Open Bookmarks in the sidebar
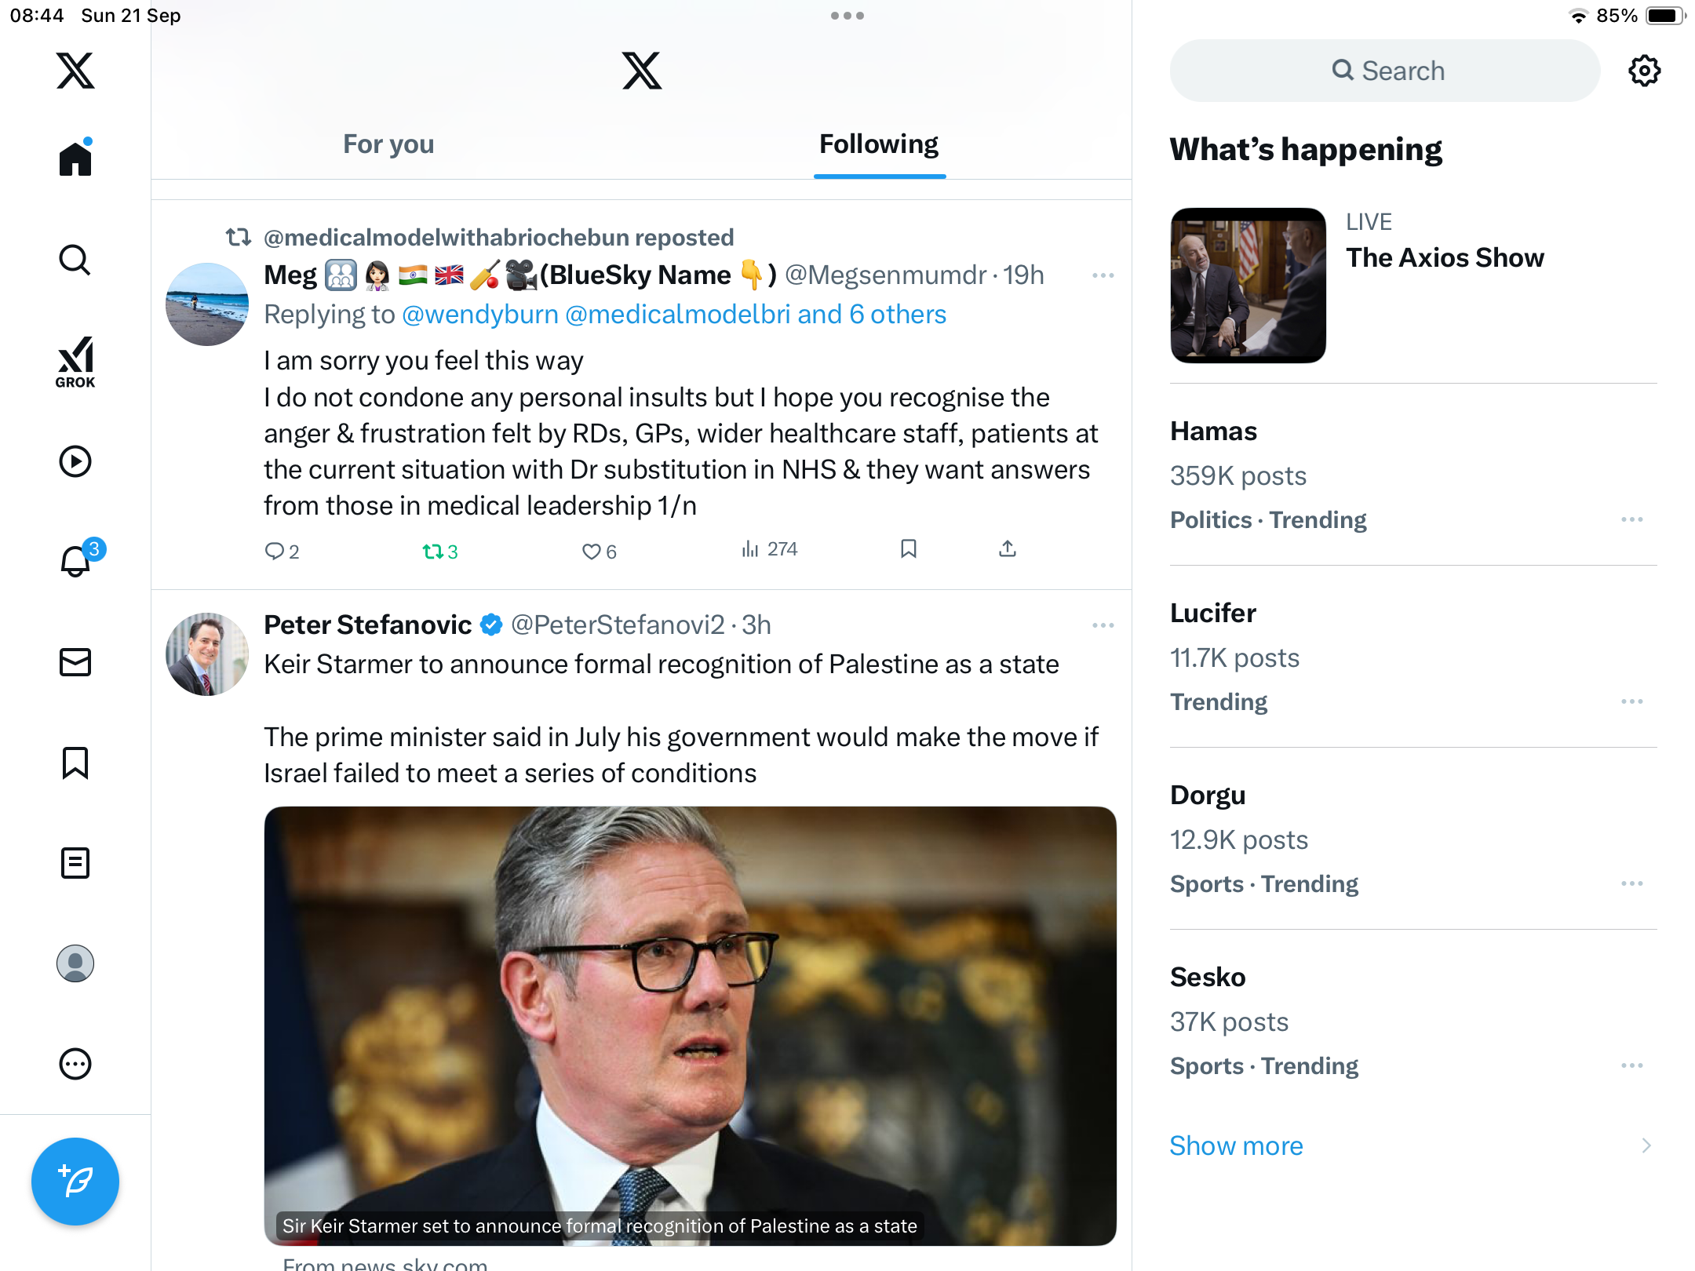This screenshot has width=1695, height=1271. [x=75, y=763]
